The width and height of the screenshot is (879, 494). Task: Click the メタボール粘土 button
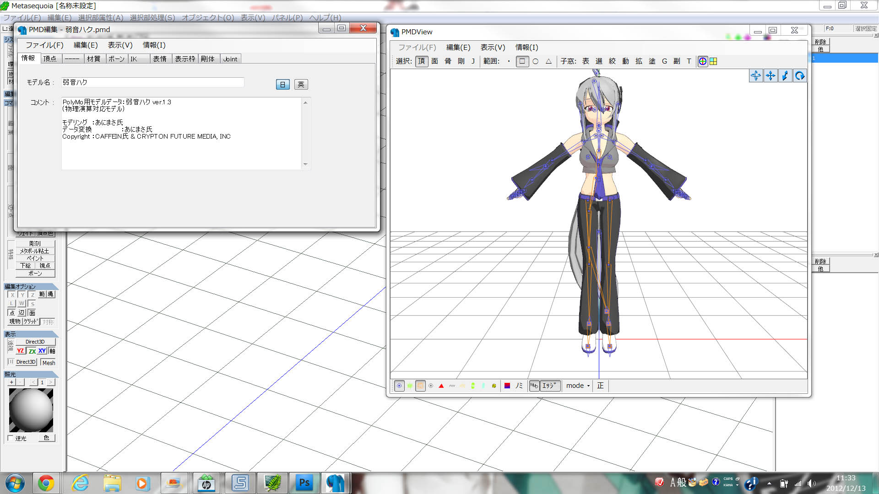click(x=35, y=251)
